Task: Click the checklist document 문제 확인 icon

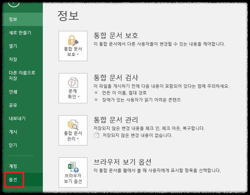Action: [x=73, y=83]
